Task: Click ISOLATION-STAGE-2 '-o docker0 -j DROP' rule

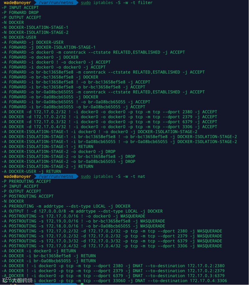Action: coord(59,151)
